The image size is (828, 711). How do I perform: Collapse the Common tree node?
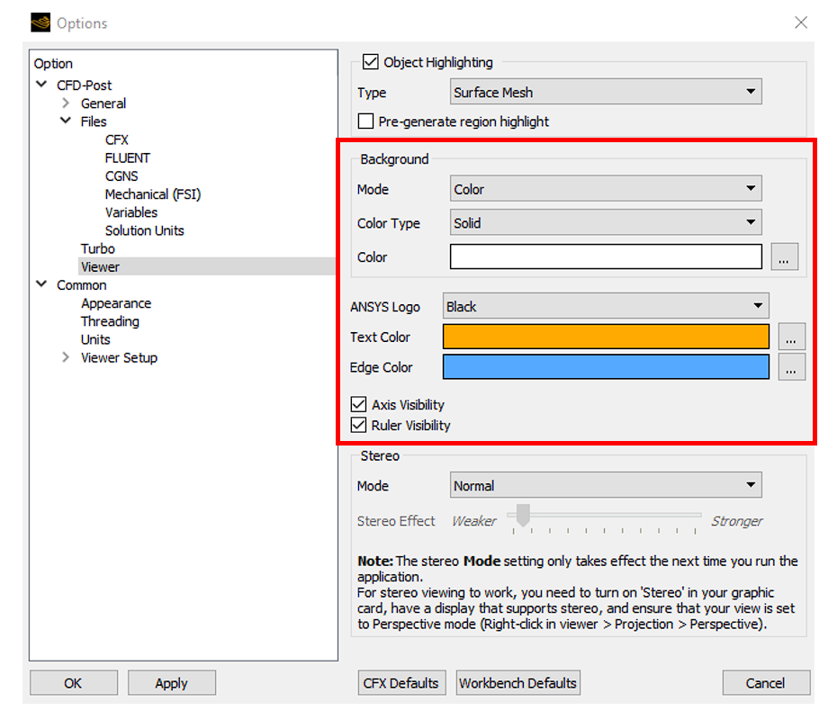click(x=41, y=284)
